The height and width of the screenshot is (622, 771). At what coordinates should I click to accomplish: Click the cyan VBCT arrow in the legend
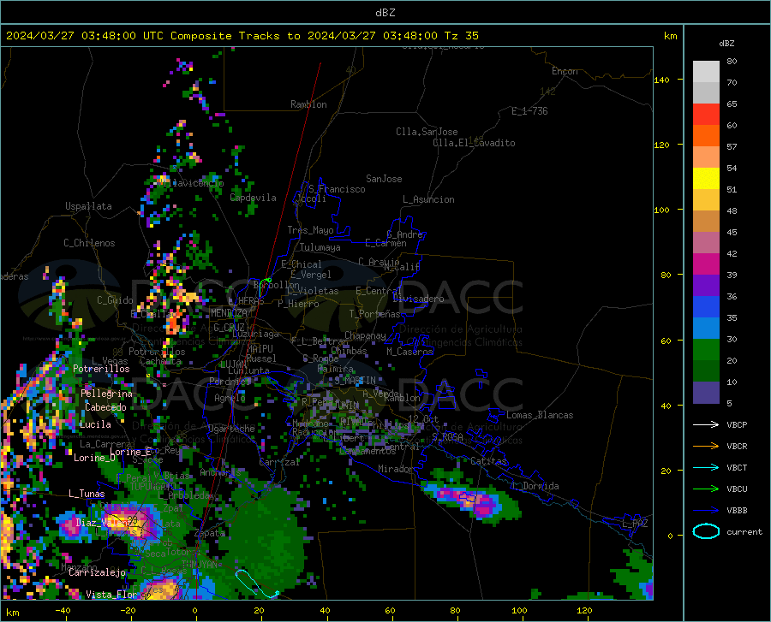pos(706,467)
